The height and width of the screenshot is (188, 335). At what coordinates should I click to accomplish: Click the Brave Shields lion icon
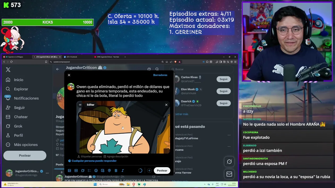coord(175,62)
